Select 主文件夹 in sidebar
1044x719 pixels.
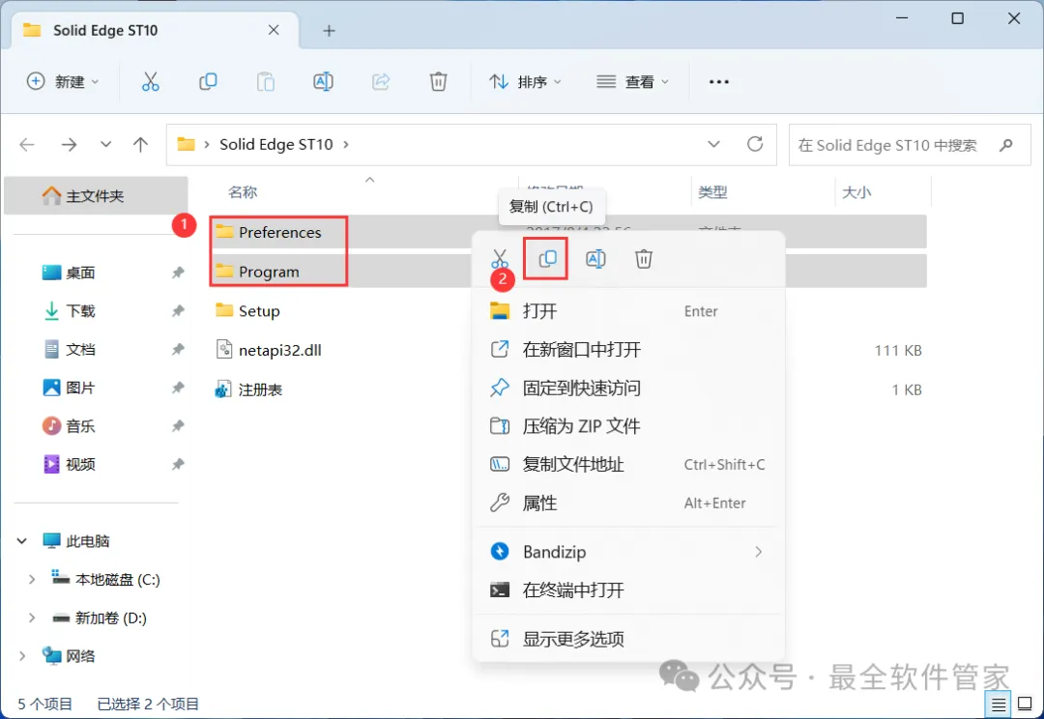[96, 196]
